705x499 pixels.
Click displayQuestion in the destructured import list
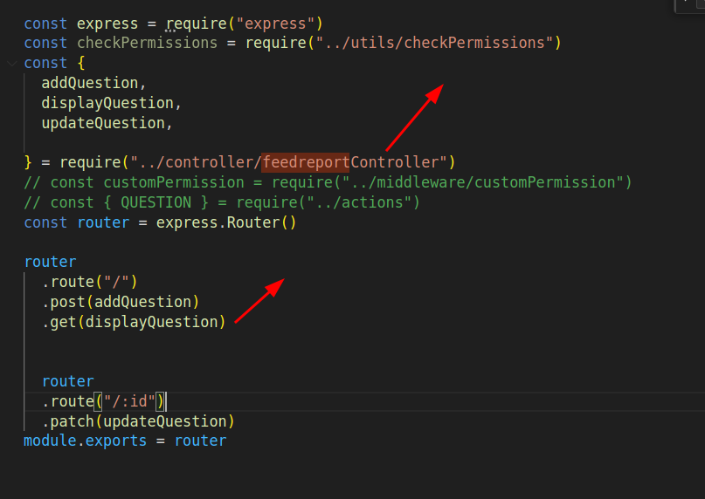coord(107,103)
